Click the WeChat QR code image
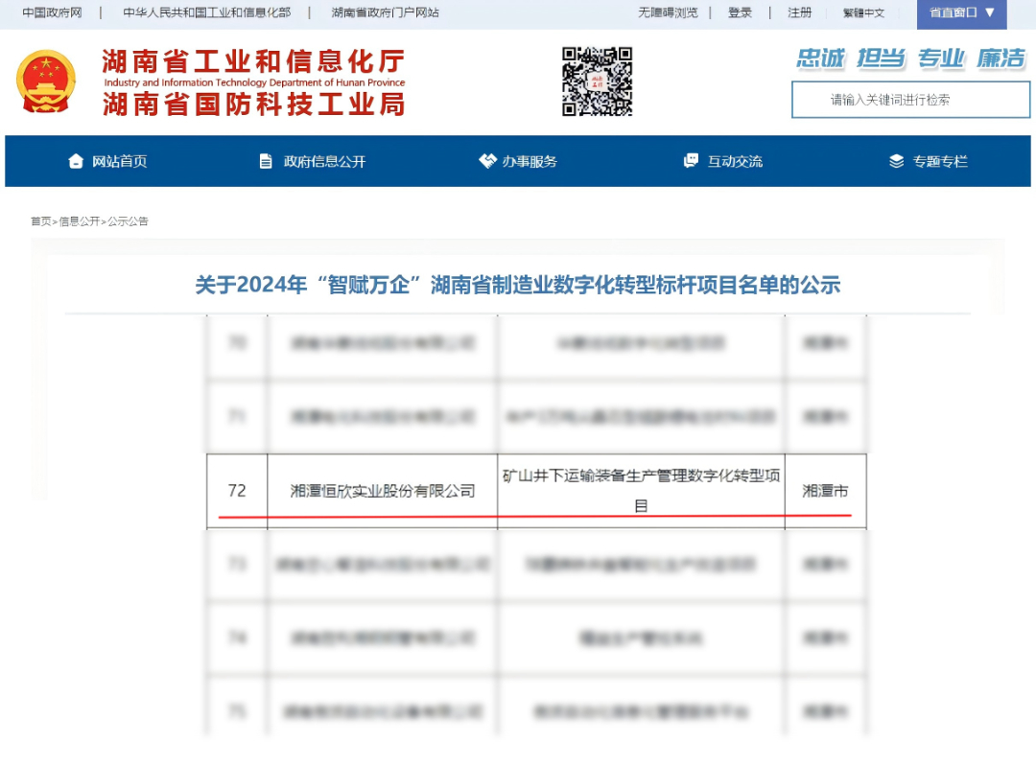 point(594,81)
